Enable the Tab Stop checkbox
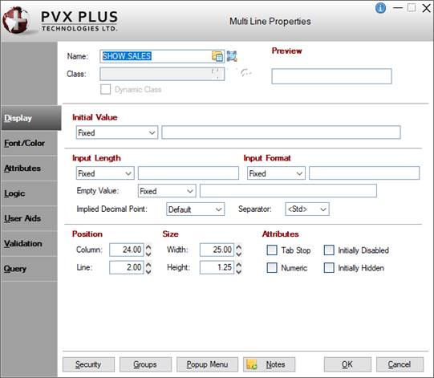 [x=272, y=250]
